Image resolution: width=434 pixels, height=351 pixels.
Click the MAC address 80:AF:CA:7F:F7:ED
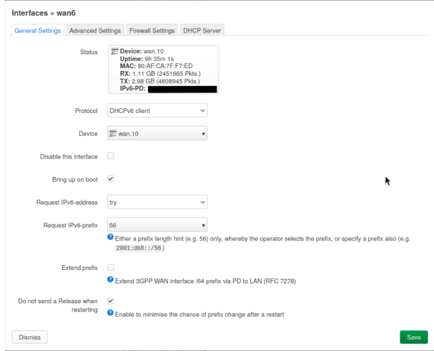pos(165,66)
